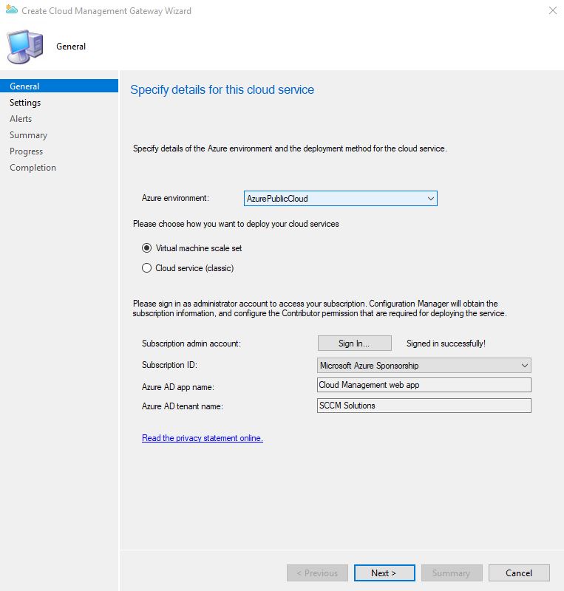Click the cloud icon in title bar
Viewport: 564px width, 591px height.
[11, 10]
